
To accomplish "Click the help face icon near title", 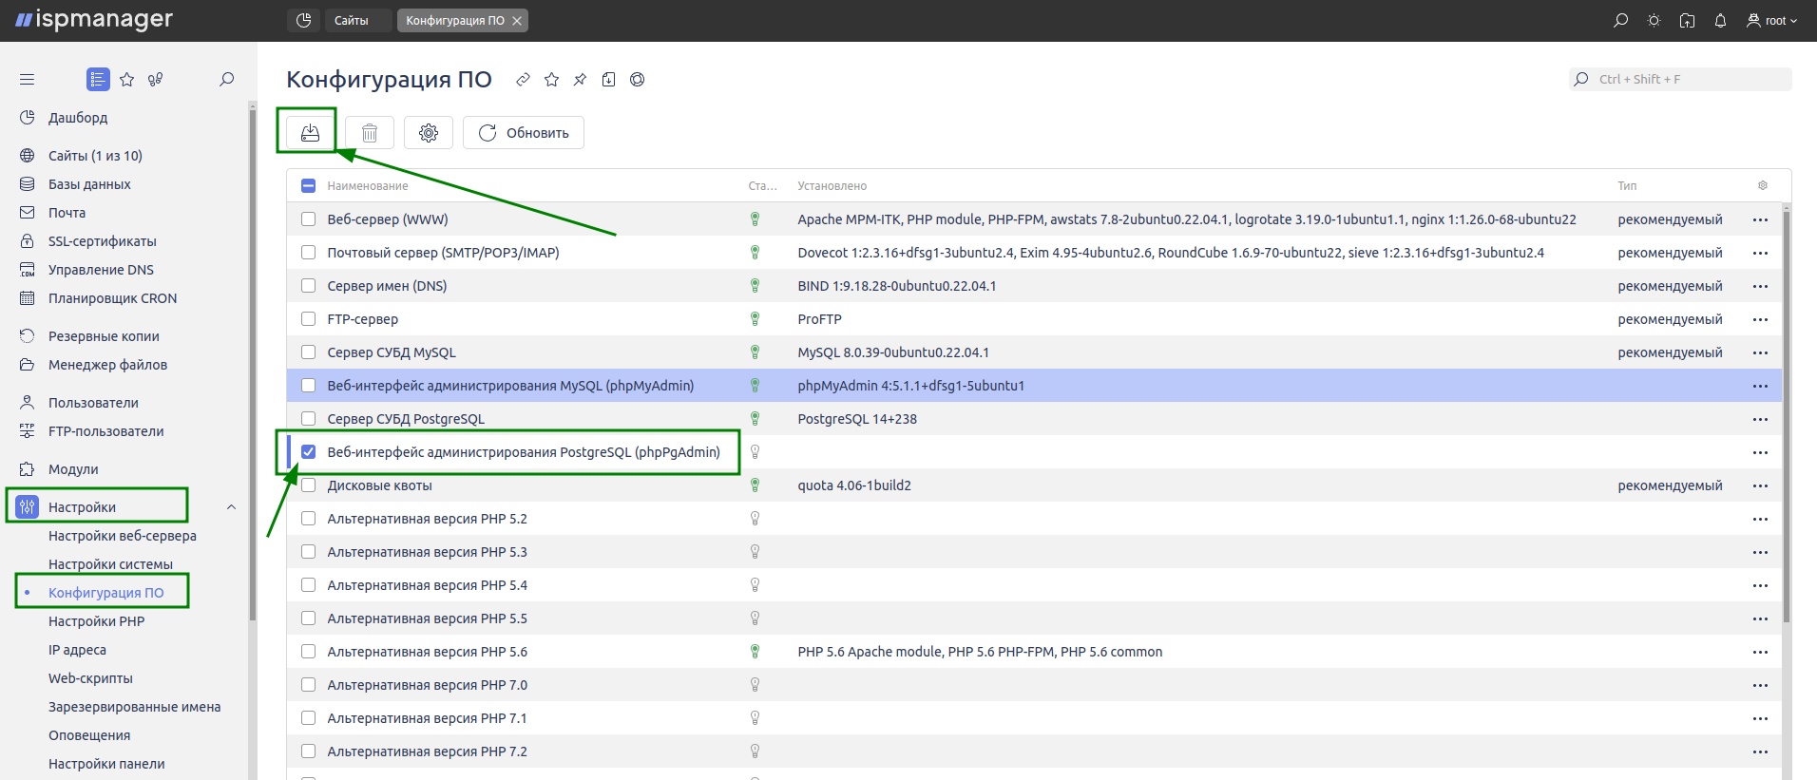I will 637,80.
